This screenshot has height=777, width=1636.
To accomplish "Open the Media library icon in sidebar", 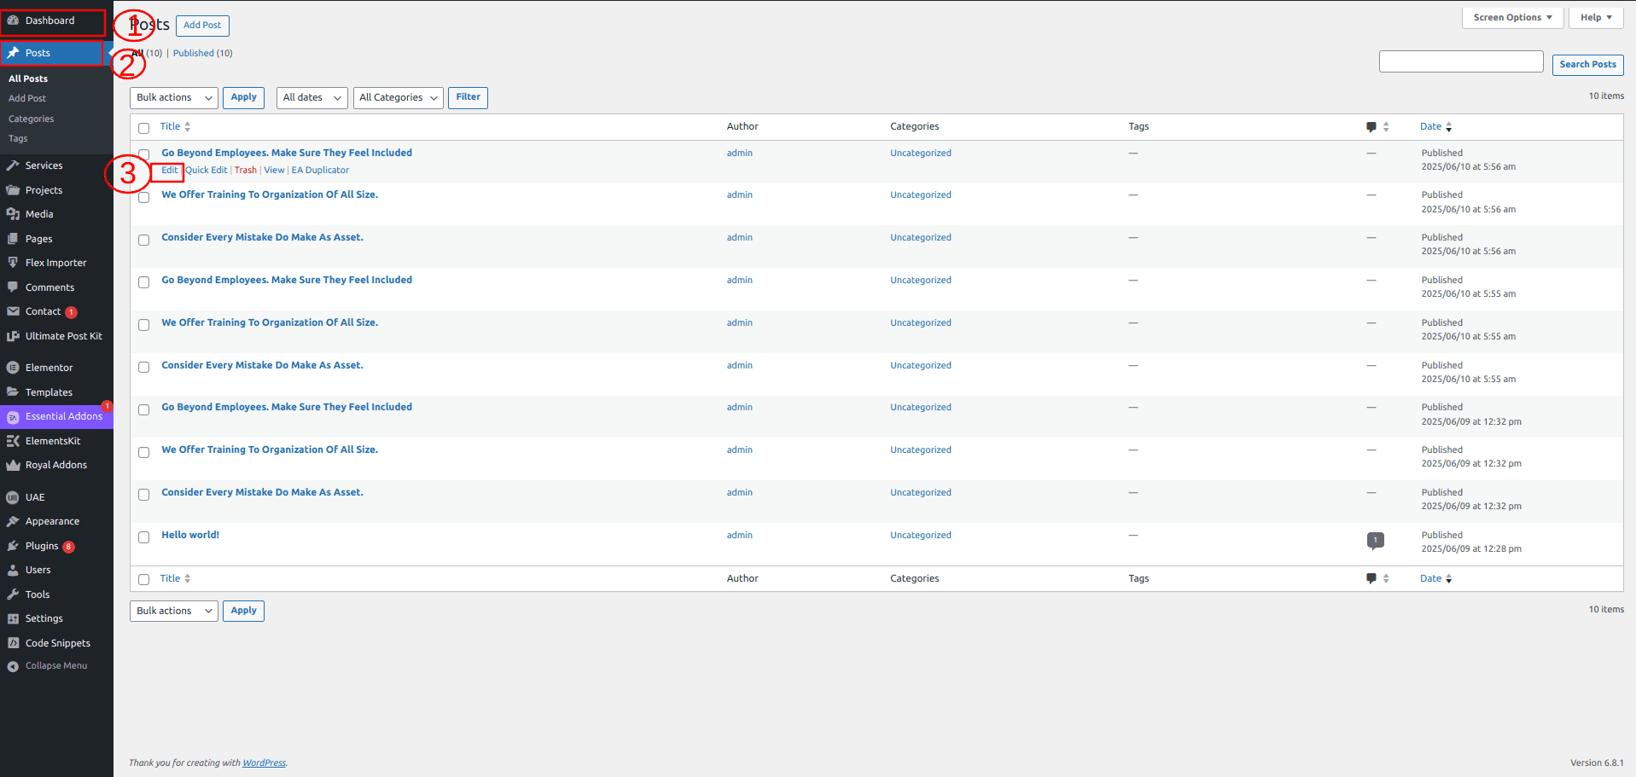I will point(13,214).
